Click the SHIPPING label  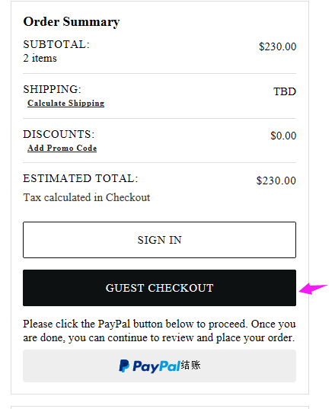click(x=52, y=89)
